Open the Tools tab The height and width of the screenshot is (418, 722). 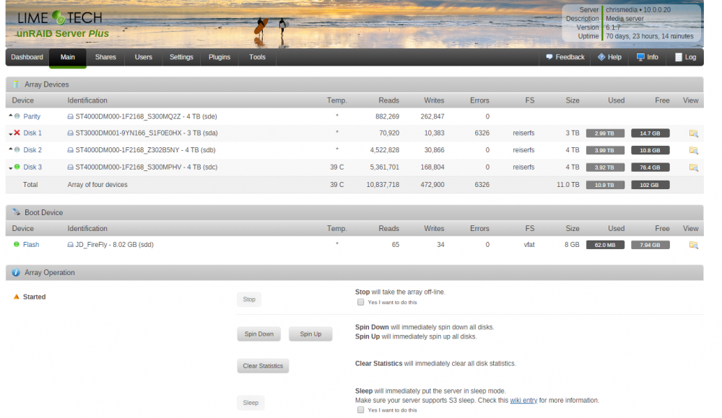click(258, 57)
